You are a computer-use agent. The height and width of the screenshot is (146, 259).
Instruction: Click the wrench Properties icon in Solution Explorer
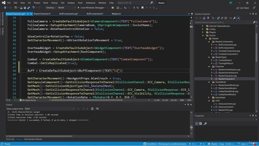point(234,18)
